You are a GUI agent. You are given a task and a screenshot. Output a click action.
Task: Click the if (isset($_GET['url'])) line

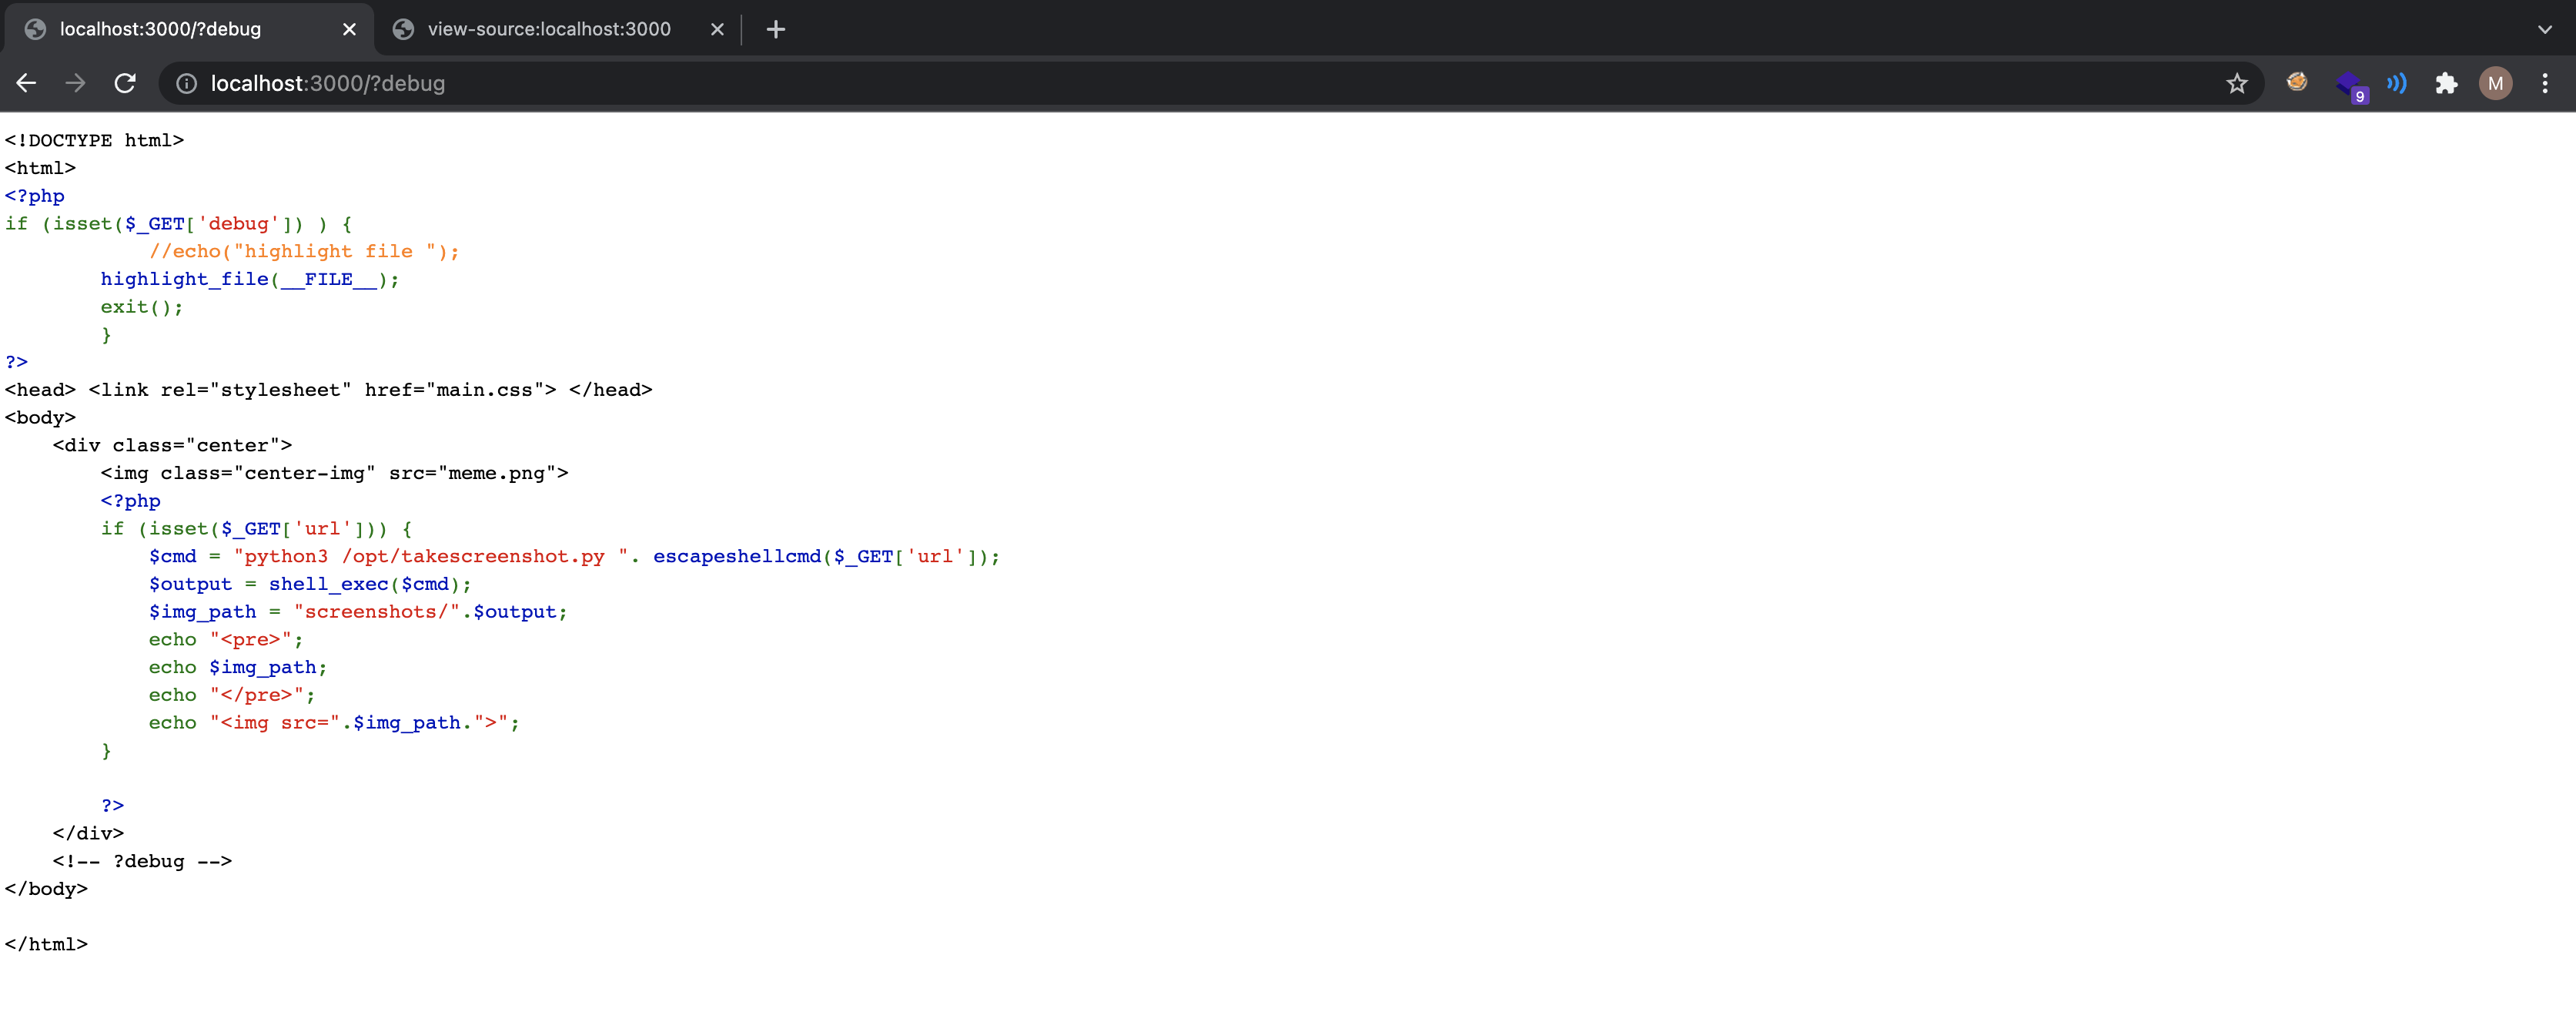pyautogui.click(x=256, y=529)
